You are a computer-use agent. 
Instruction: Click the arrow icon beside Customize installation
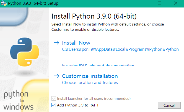[56, 76]
